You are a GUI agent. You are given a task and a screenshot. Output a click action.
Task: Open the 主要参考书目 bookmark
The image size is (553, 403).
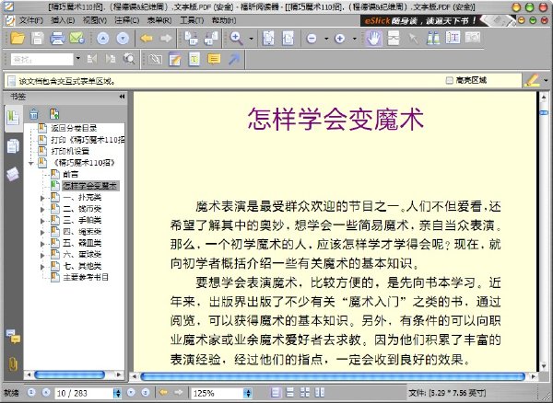86,277
